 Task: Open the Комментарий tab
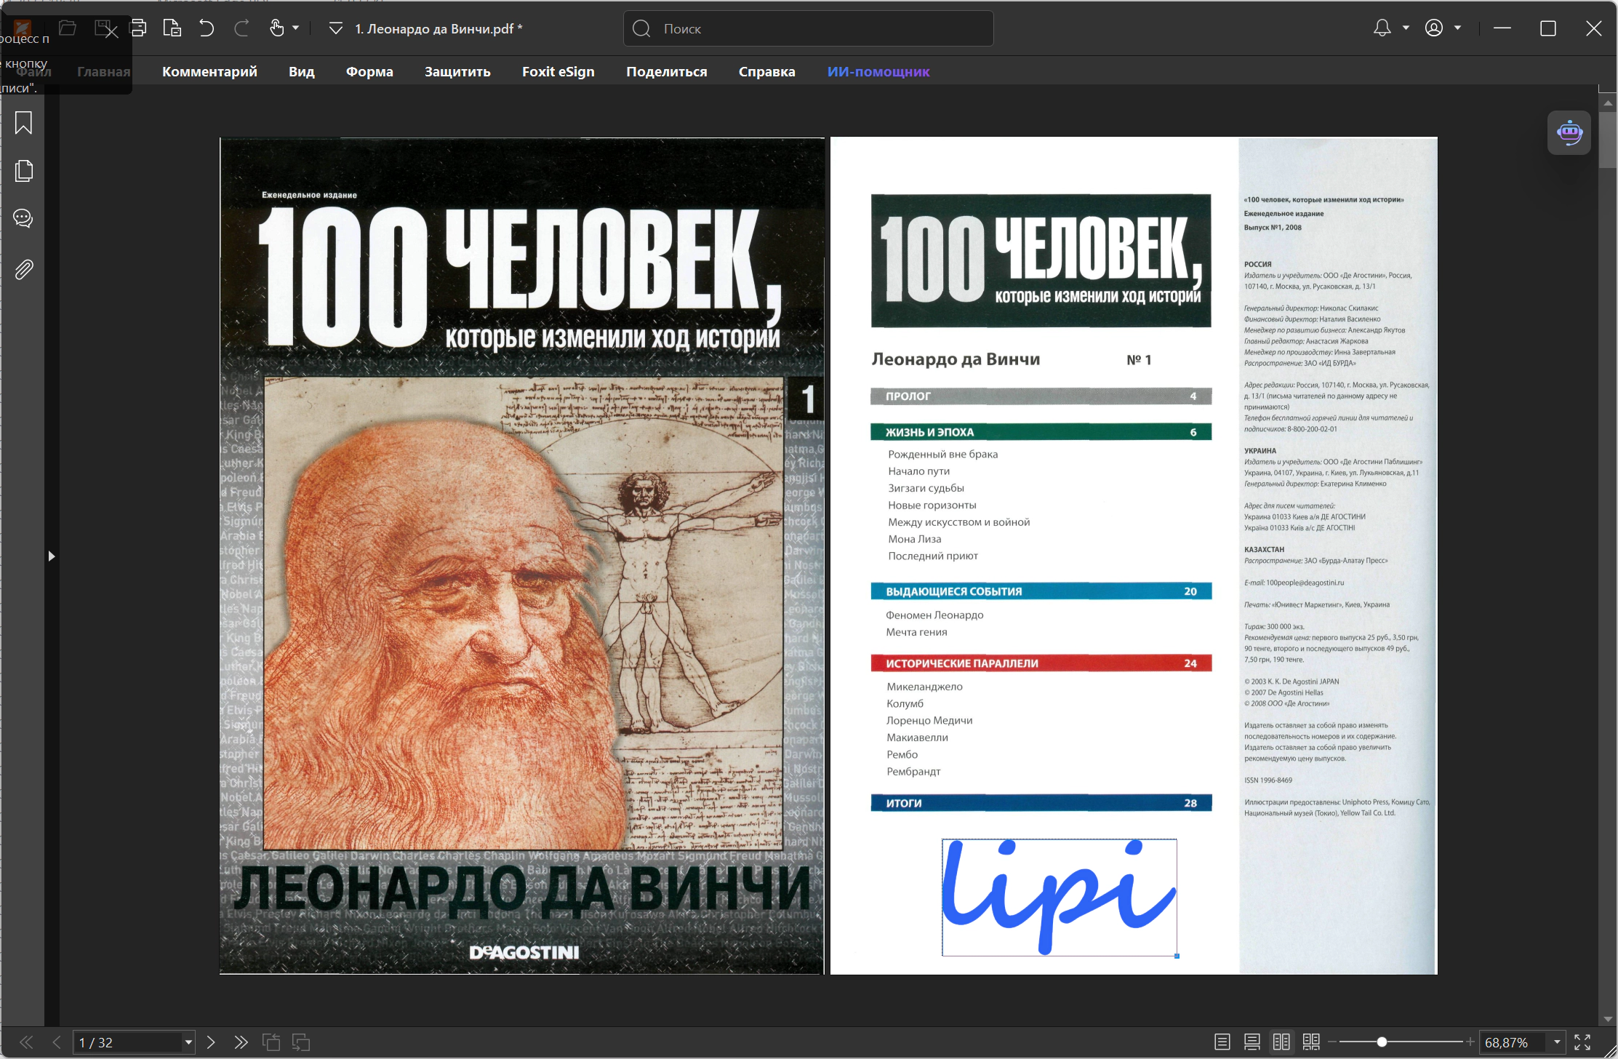point(209,71)
